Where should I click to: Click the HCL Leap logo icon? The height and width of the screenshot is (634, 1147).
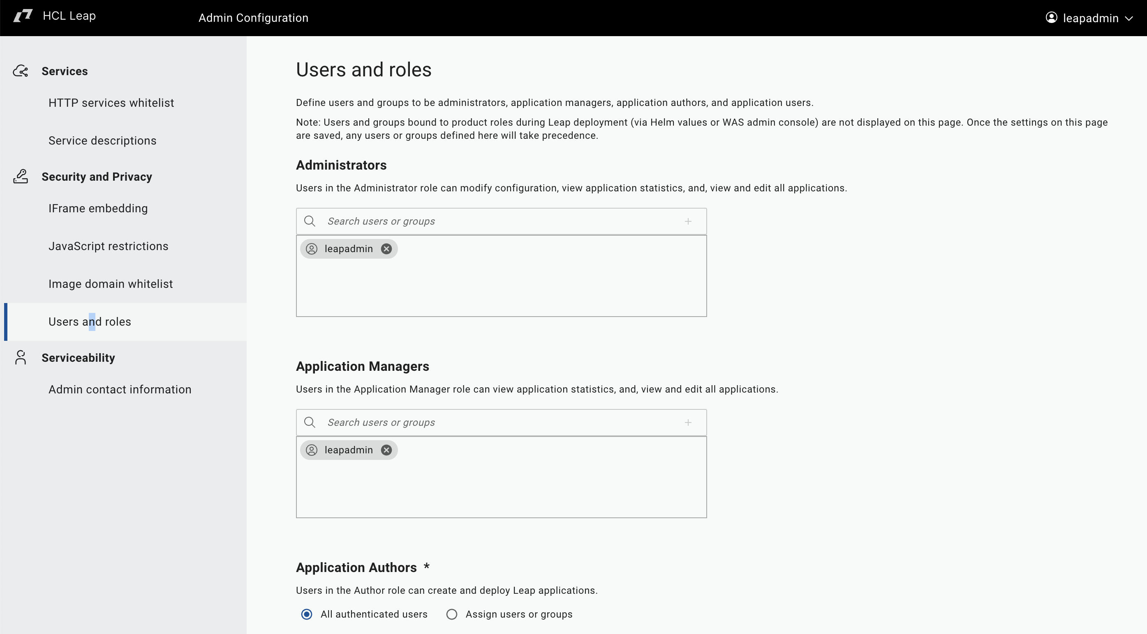23,16
